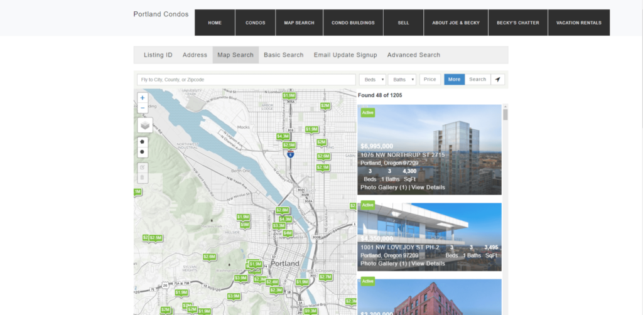This screenshot has width=643, height=315.
Task: Open the CONDOS menu item
Action: [x=256, y=23]
